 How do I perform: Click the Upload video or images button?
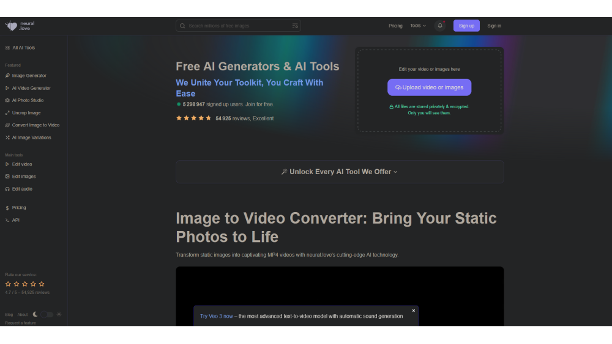point(429,87)
